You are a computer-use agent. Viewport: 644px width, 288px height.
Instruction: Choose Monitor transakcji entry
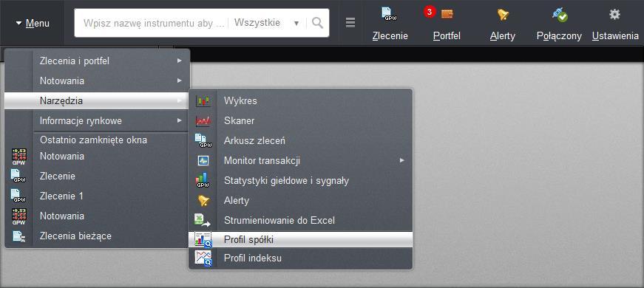[301, 161]
